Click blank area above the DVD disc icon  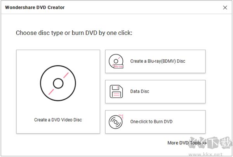pyautogui.click(x=58, y=56)
